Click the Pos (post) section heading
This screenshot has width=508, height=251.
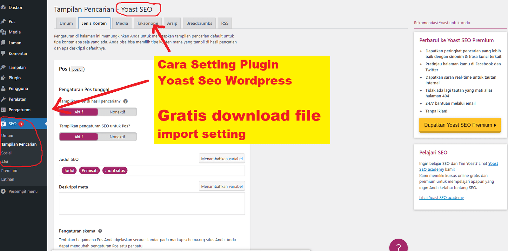tap(72, 69)
